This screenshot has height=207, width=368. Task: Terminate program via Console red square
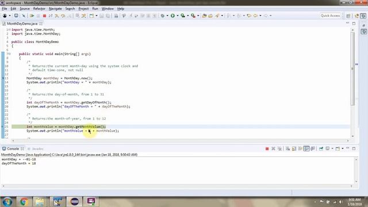(267, 148)
